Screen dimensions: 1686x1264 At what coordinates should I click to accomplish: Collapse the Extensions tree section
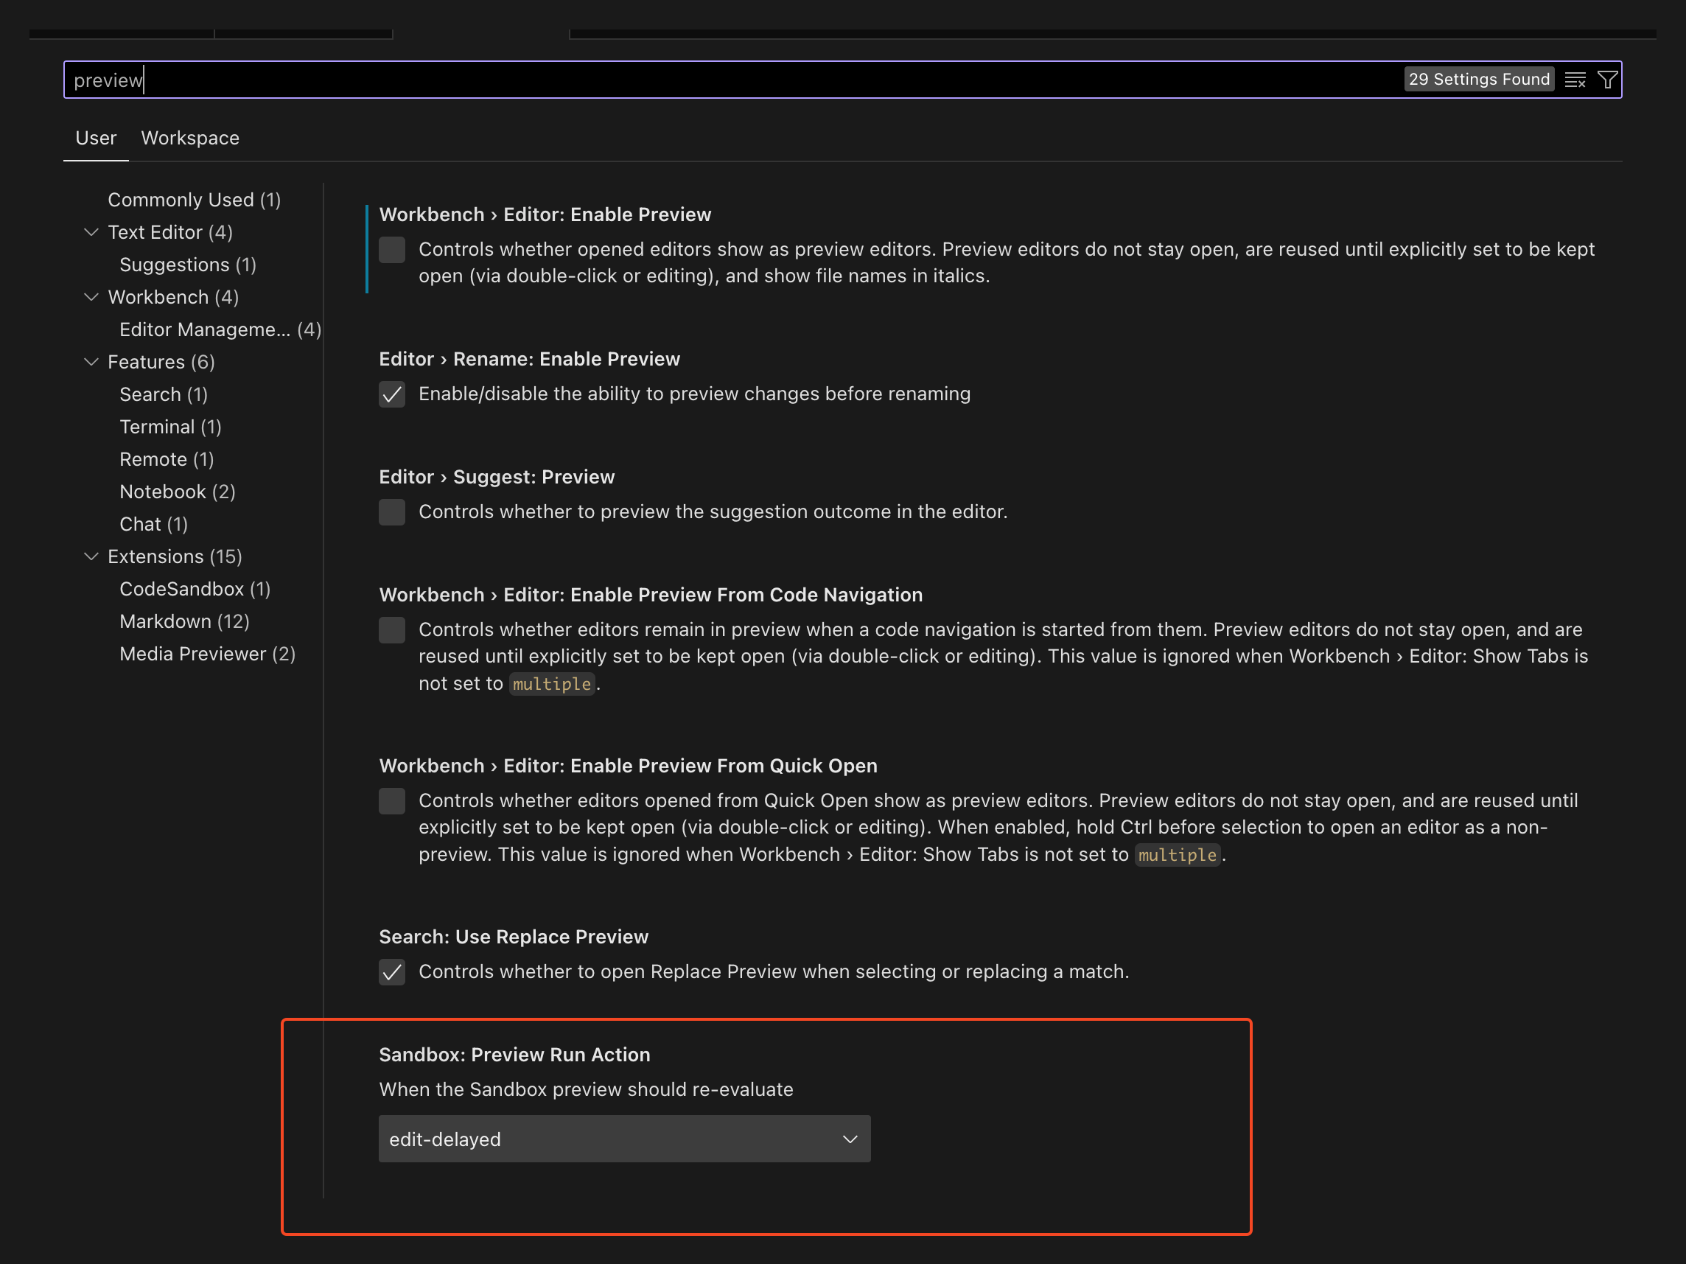coord(91,556)
